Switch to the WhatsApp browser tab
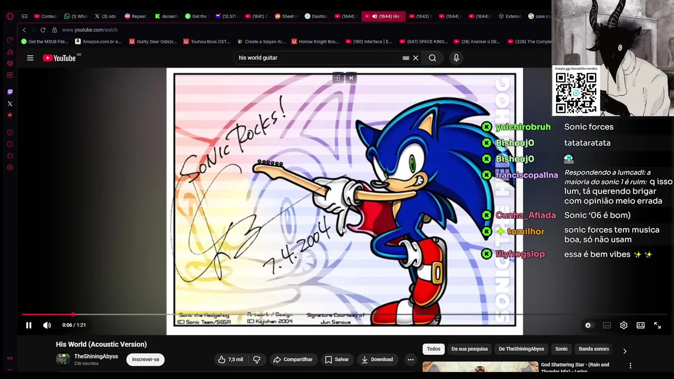Image resolution: width=674 pixels, height=379 pixels. pyautogui.click(x=75, y=16)
